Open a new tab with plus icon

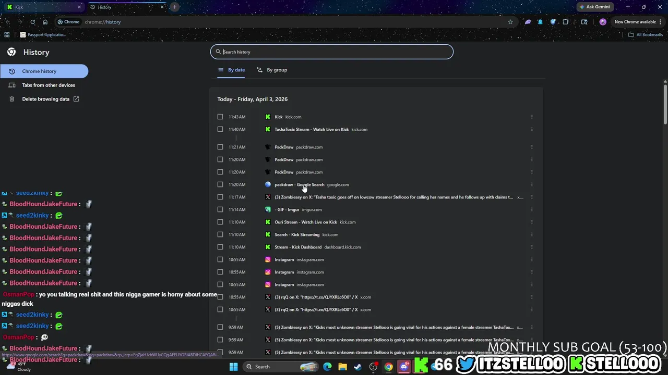coord(174,7)
